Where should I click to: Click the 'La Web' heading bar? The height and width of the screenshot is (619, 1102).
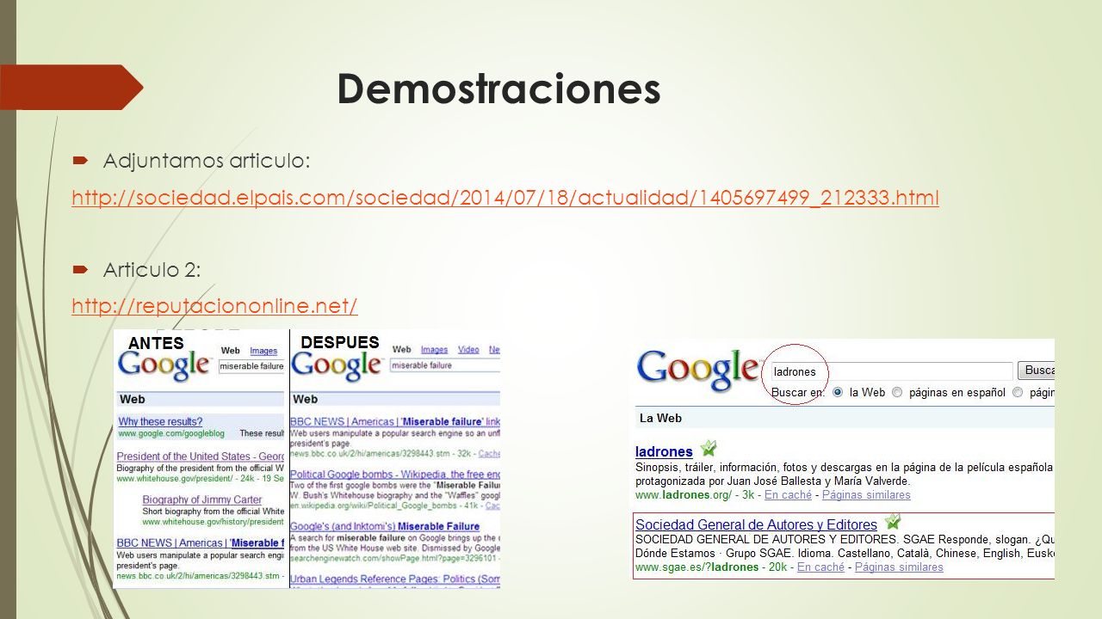[x=845, y=419]
